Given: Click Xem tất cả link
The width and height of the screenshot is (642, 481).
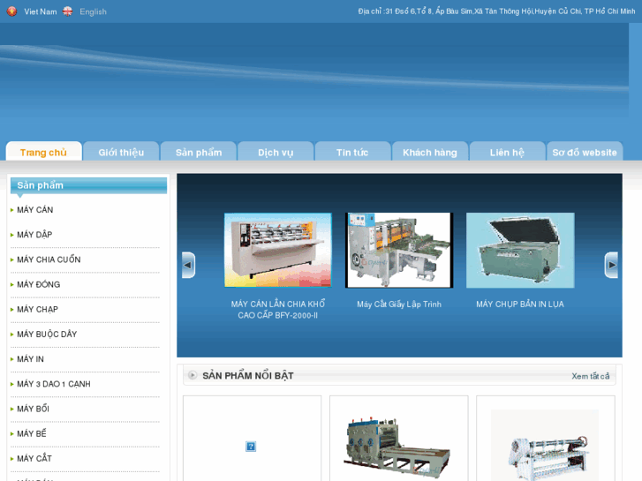Looking at the screenshot, I should pyautogui.click(x=591, y=376).
